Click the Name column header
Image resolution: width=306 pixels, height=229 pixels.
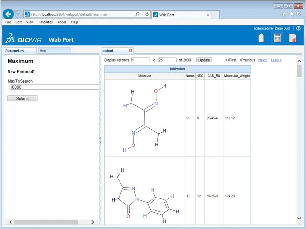click(190, 76)
